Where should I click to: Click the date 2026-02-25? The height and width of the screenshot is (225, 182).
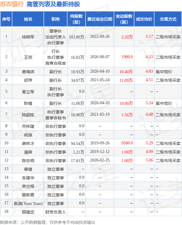click(x=100, y=160)
